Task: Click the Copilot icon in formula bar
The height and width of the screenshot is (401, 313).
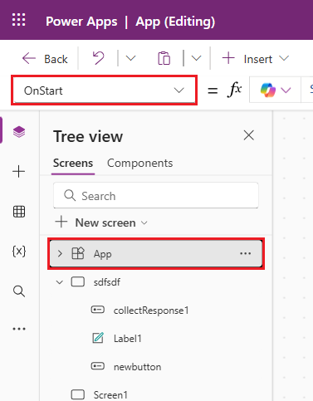Action: point(267,90)
